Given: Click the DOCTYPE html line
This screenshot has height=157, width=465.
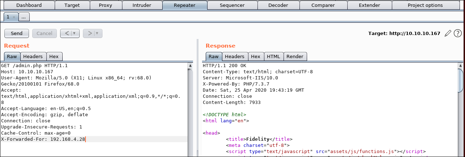Looking at the screenshot, I should (x=225, y=115).
